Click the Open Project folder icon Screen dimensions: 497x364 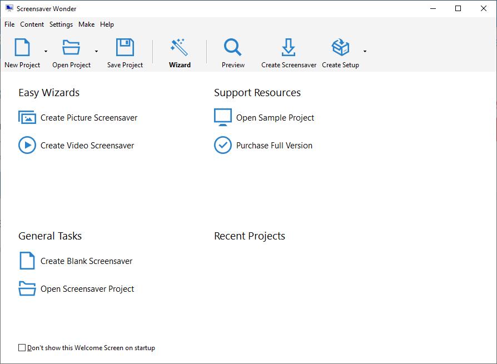(x=71, y=48)
